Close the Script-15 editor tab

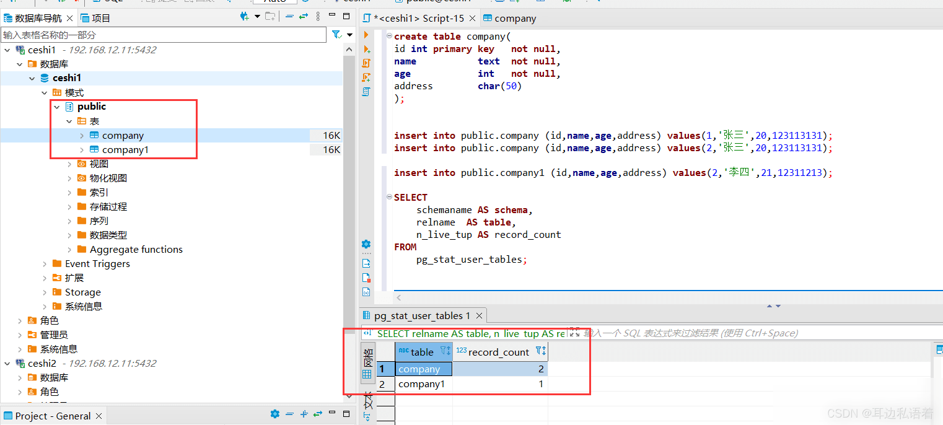(473, 19)
